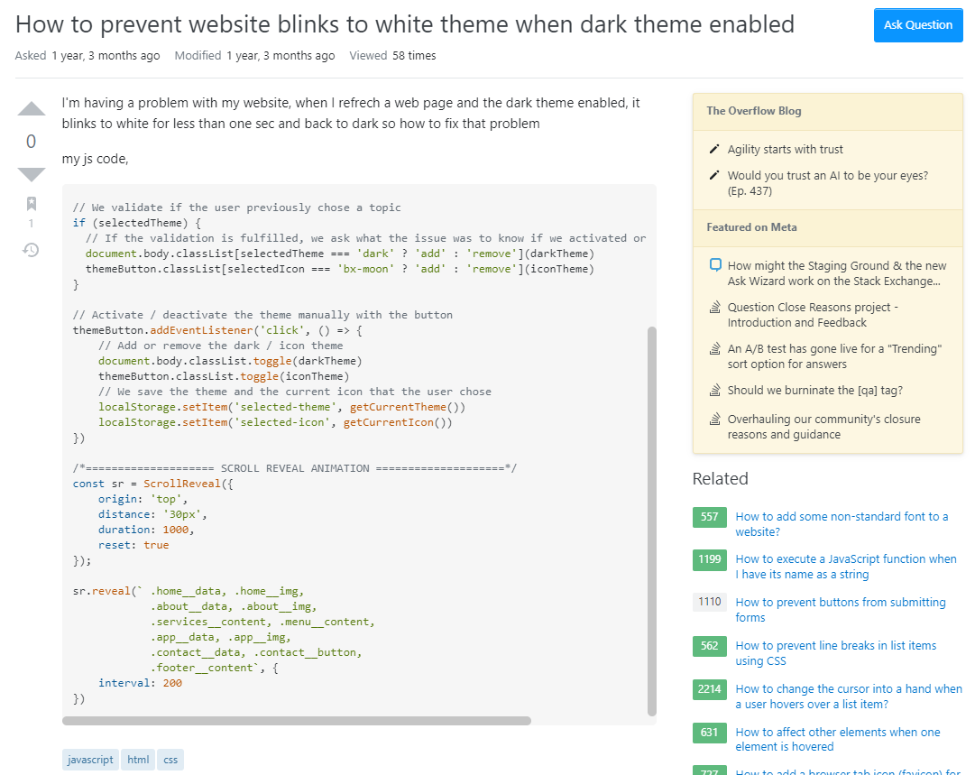The height and width of the screenshot is (775, 975).
Task: Open 'Agility starts with trust' blog post
Action: coord(785,150)
